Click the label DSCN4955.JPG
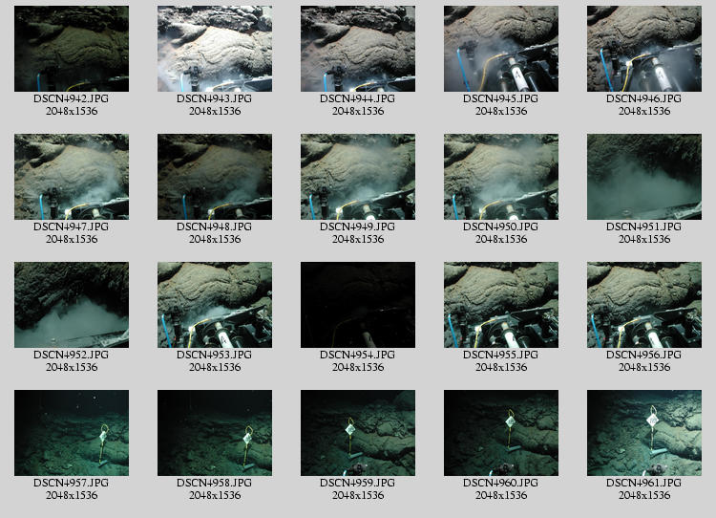Viewport: 716px width, 518px height. tap(501, 355)
